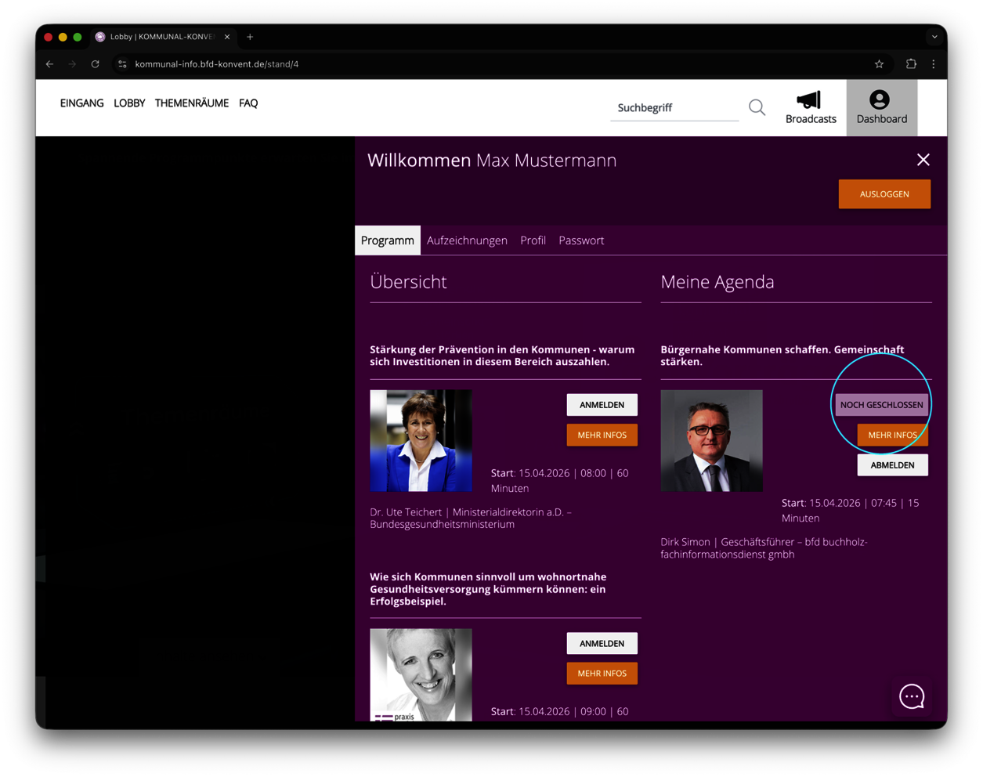Click the AUSLOGGEN button
Viewport: 983px width, 777px height.
point(884,194)
